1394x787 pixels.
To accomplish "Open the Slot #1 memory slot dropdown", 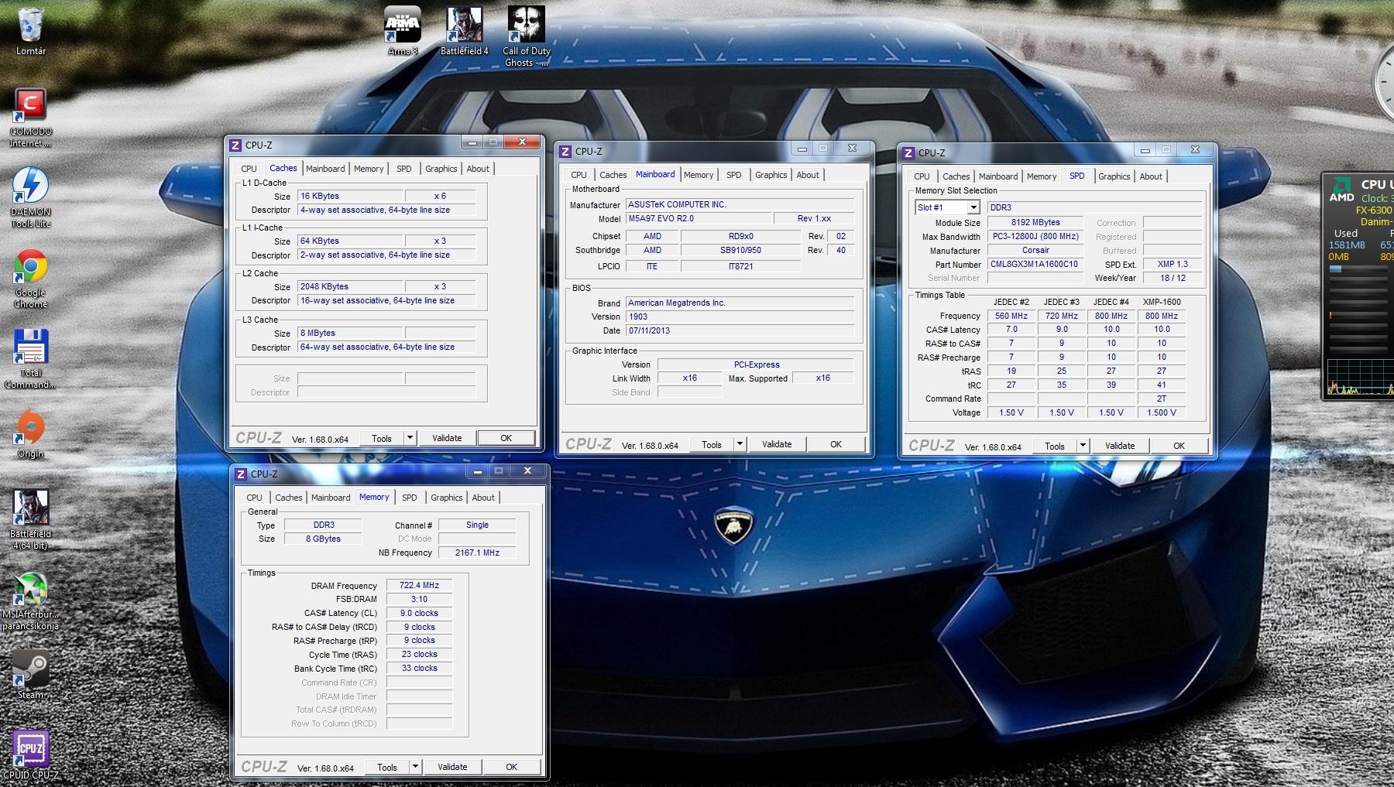I will 973,207.
